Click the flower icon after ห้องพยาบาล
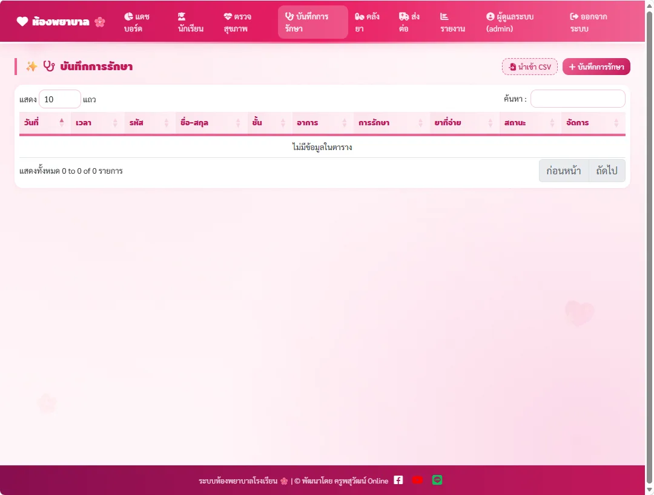Screen dimensions: 654x495 (x=100, y=22)
